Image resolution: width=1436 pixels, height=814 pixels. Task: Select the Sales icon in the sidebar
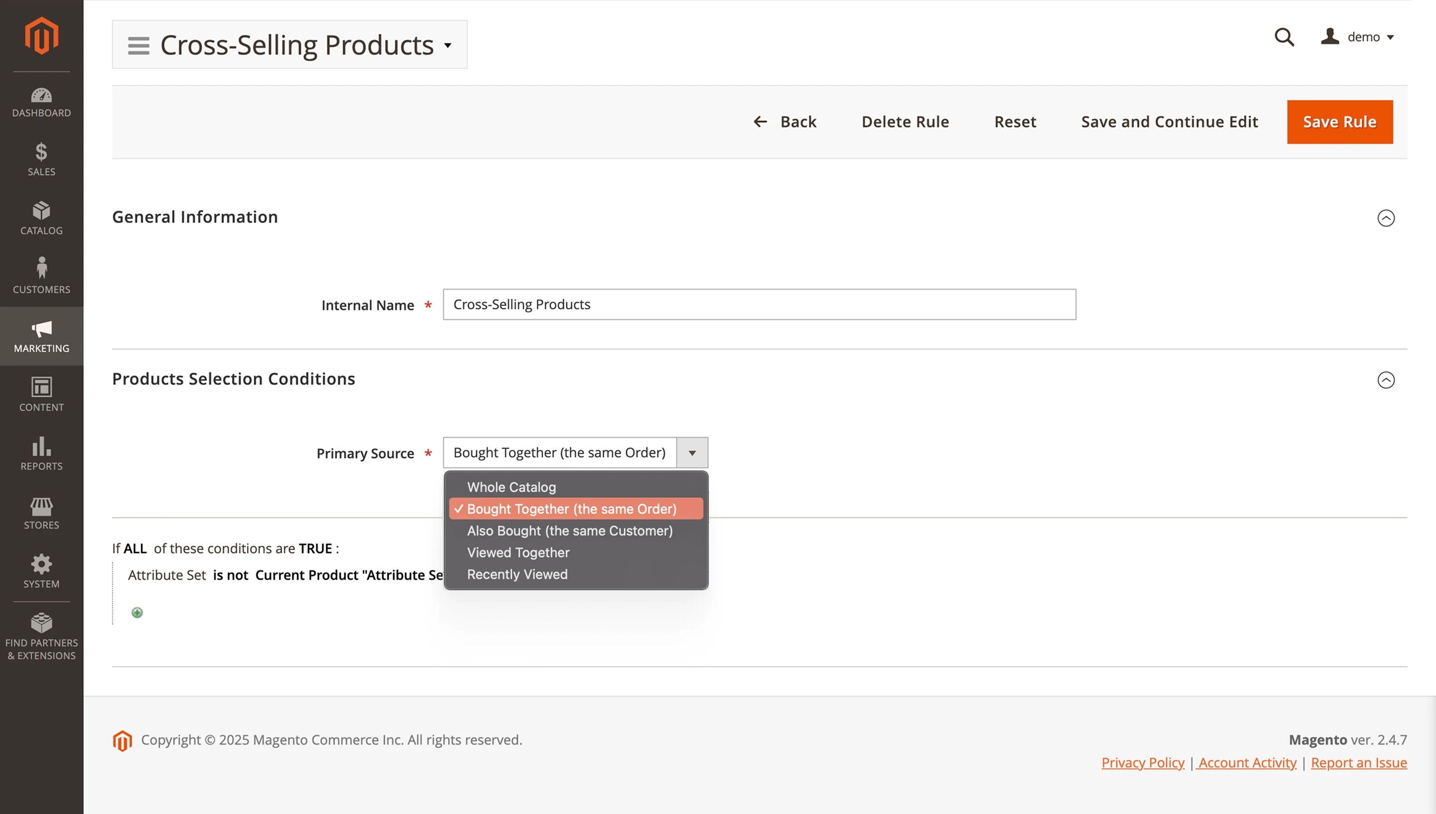41,160
